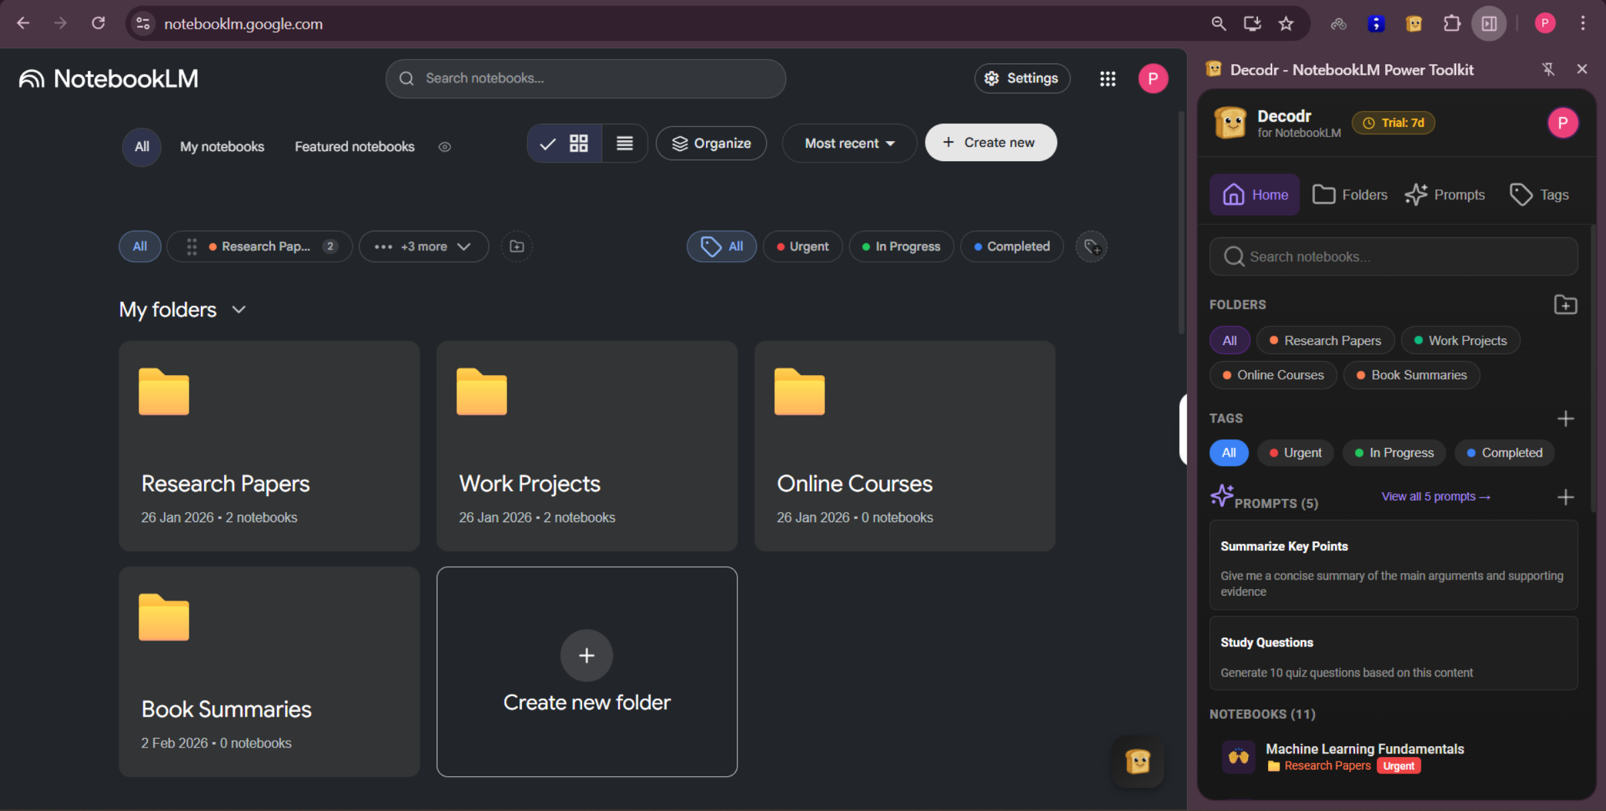Open View all 5 prompts link

[1435, 496]
